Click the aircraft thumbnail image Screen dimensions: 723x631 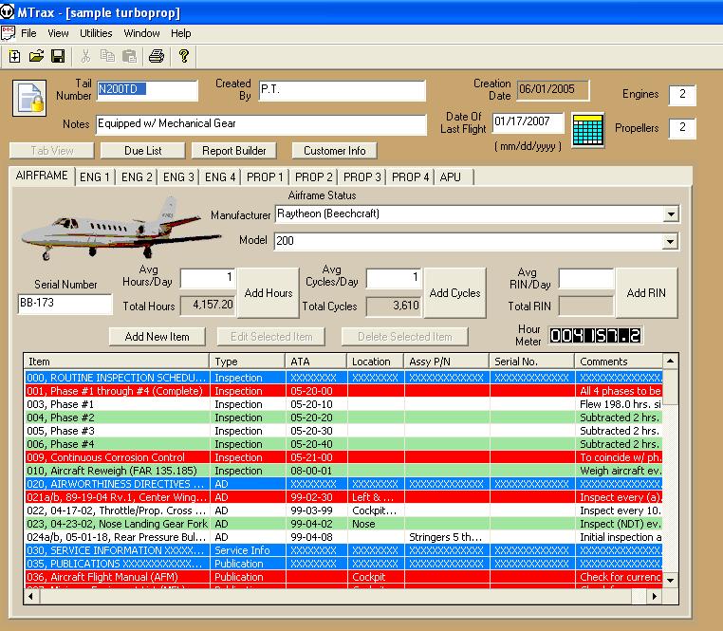(120, 228)
